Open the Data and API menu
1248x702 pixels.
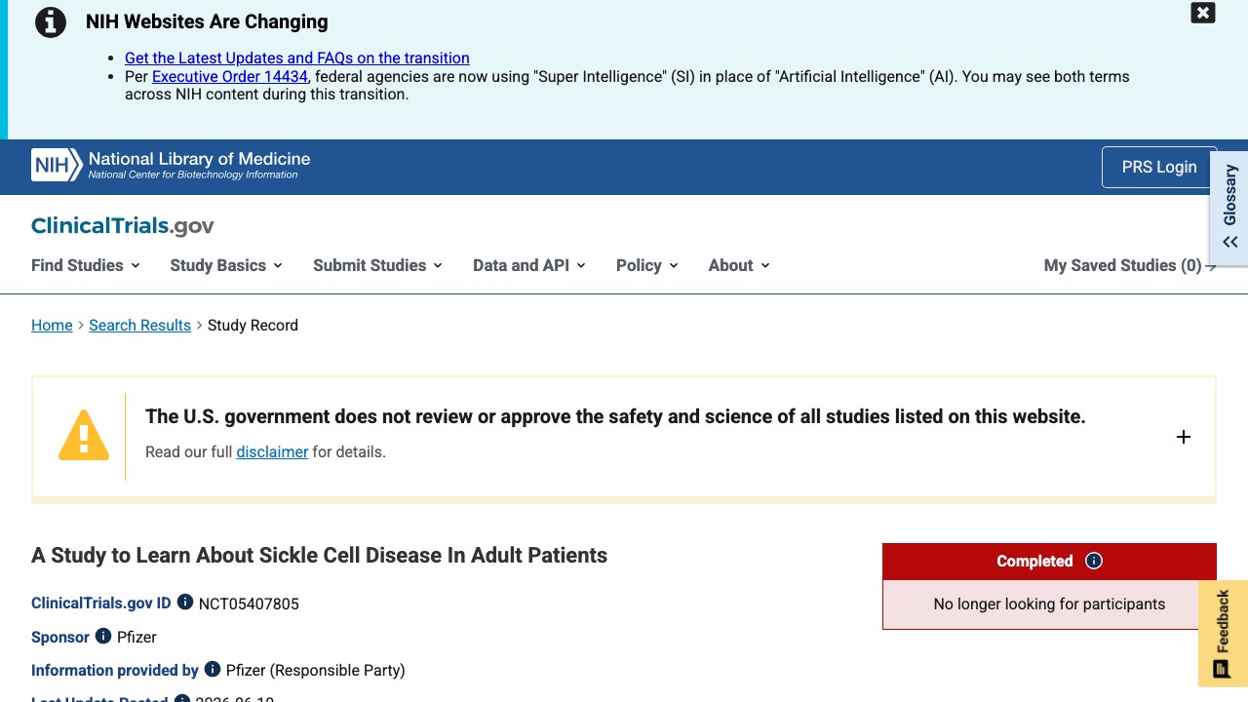point(529,265)
